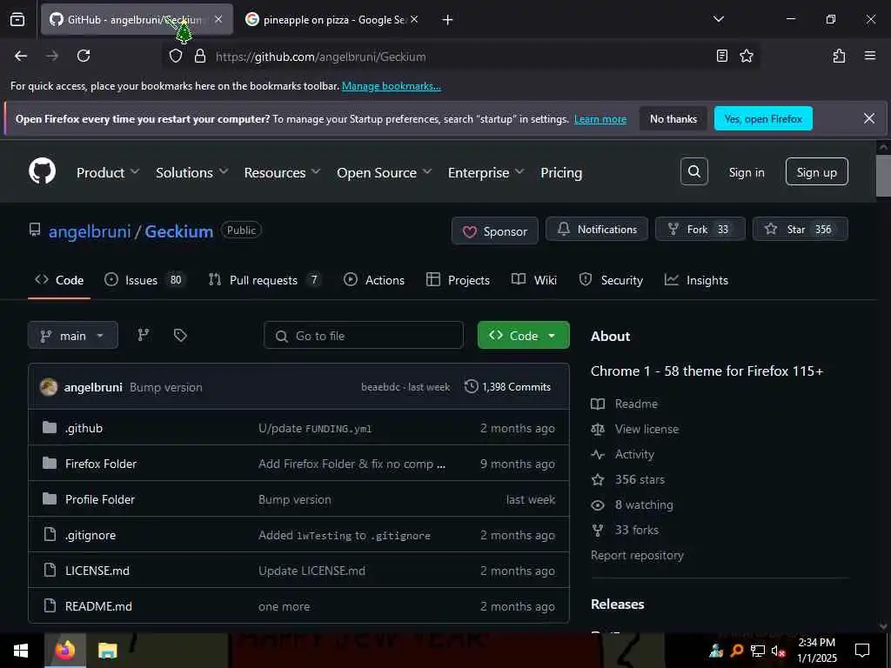The width and height of the screenshot is (891, 668).
Task: Click the muted volume tray icon
Action: (778, 651)
